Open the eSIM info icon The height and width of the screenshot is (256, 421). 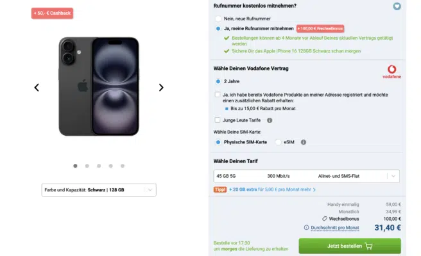(304, 142)
